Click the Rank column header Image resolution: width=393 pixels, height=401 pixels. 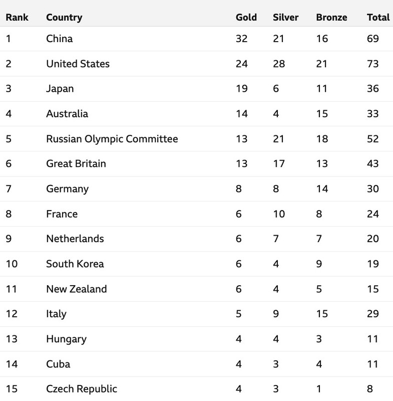17,18
